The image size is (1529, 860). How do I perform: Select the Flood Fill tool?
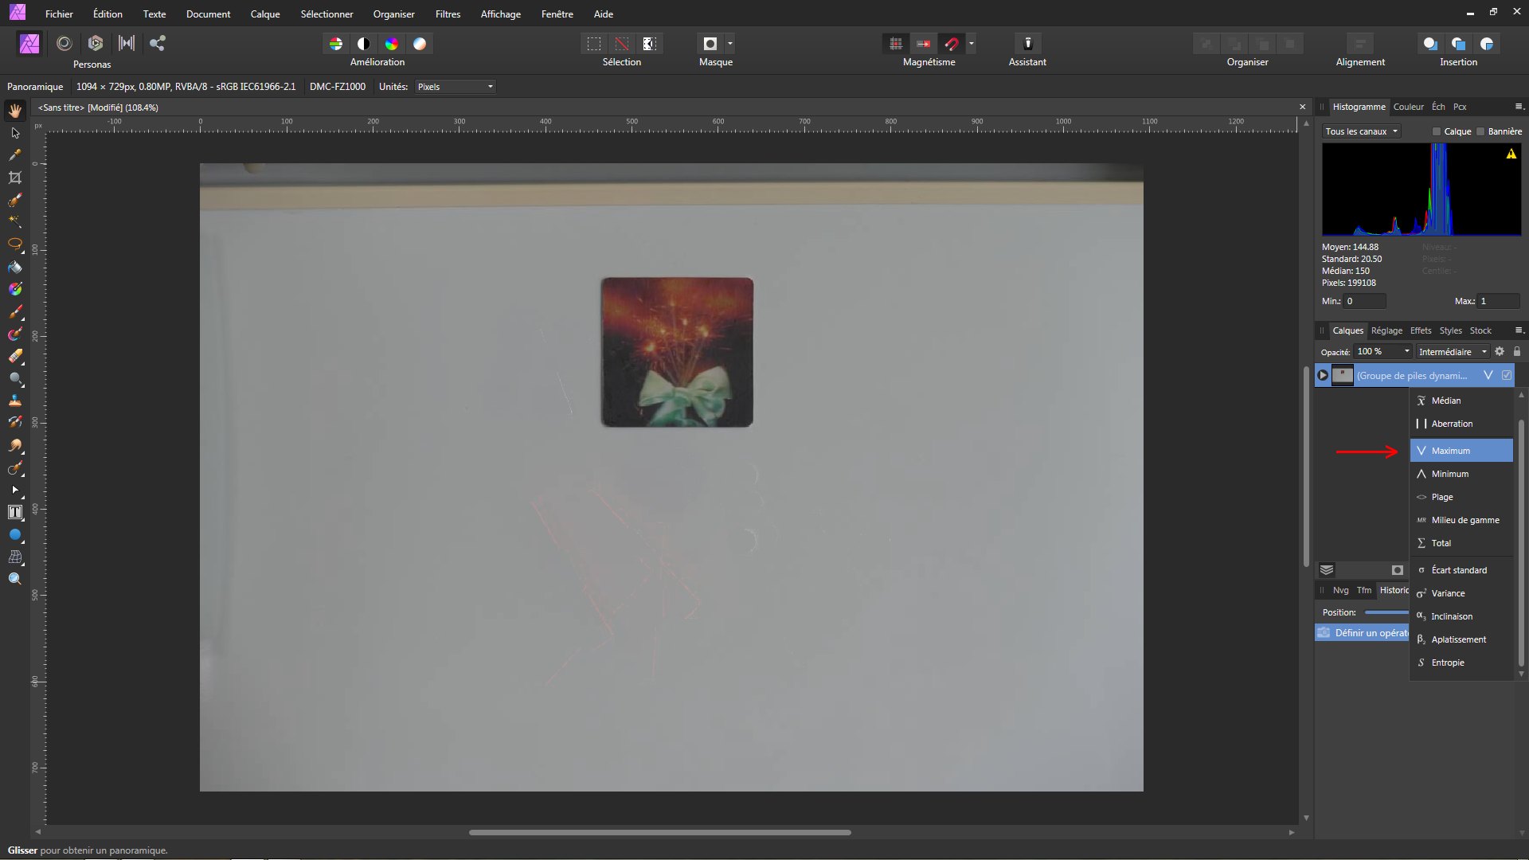15,267
